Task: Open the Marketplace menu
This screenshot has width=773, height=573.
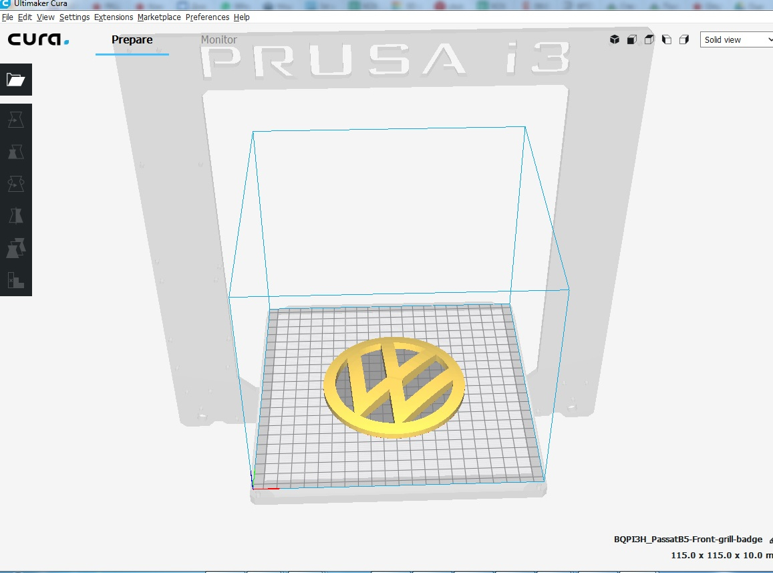Action: click(159, 17)
